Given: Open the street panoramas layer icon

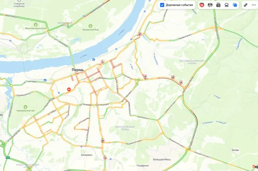Looking at the screenshot, I should coord(210,5).
